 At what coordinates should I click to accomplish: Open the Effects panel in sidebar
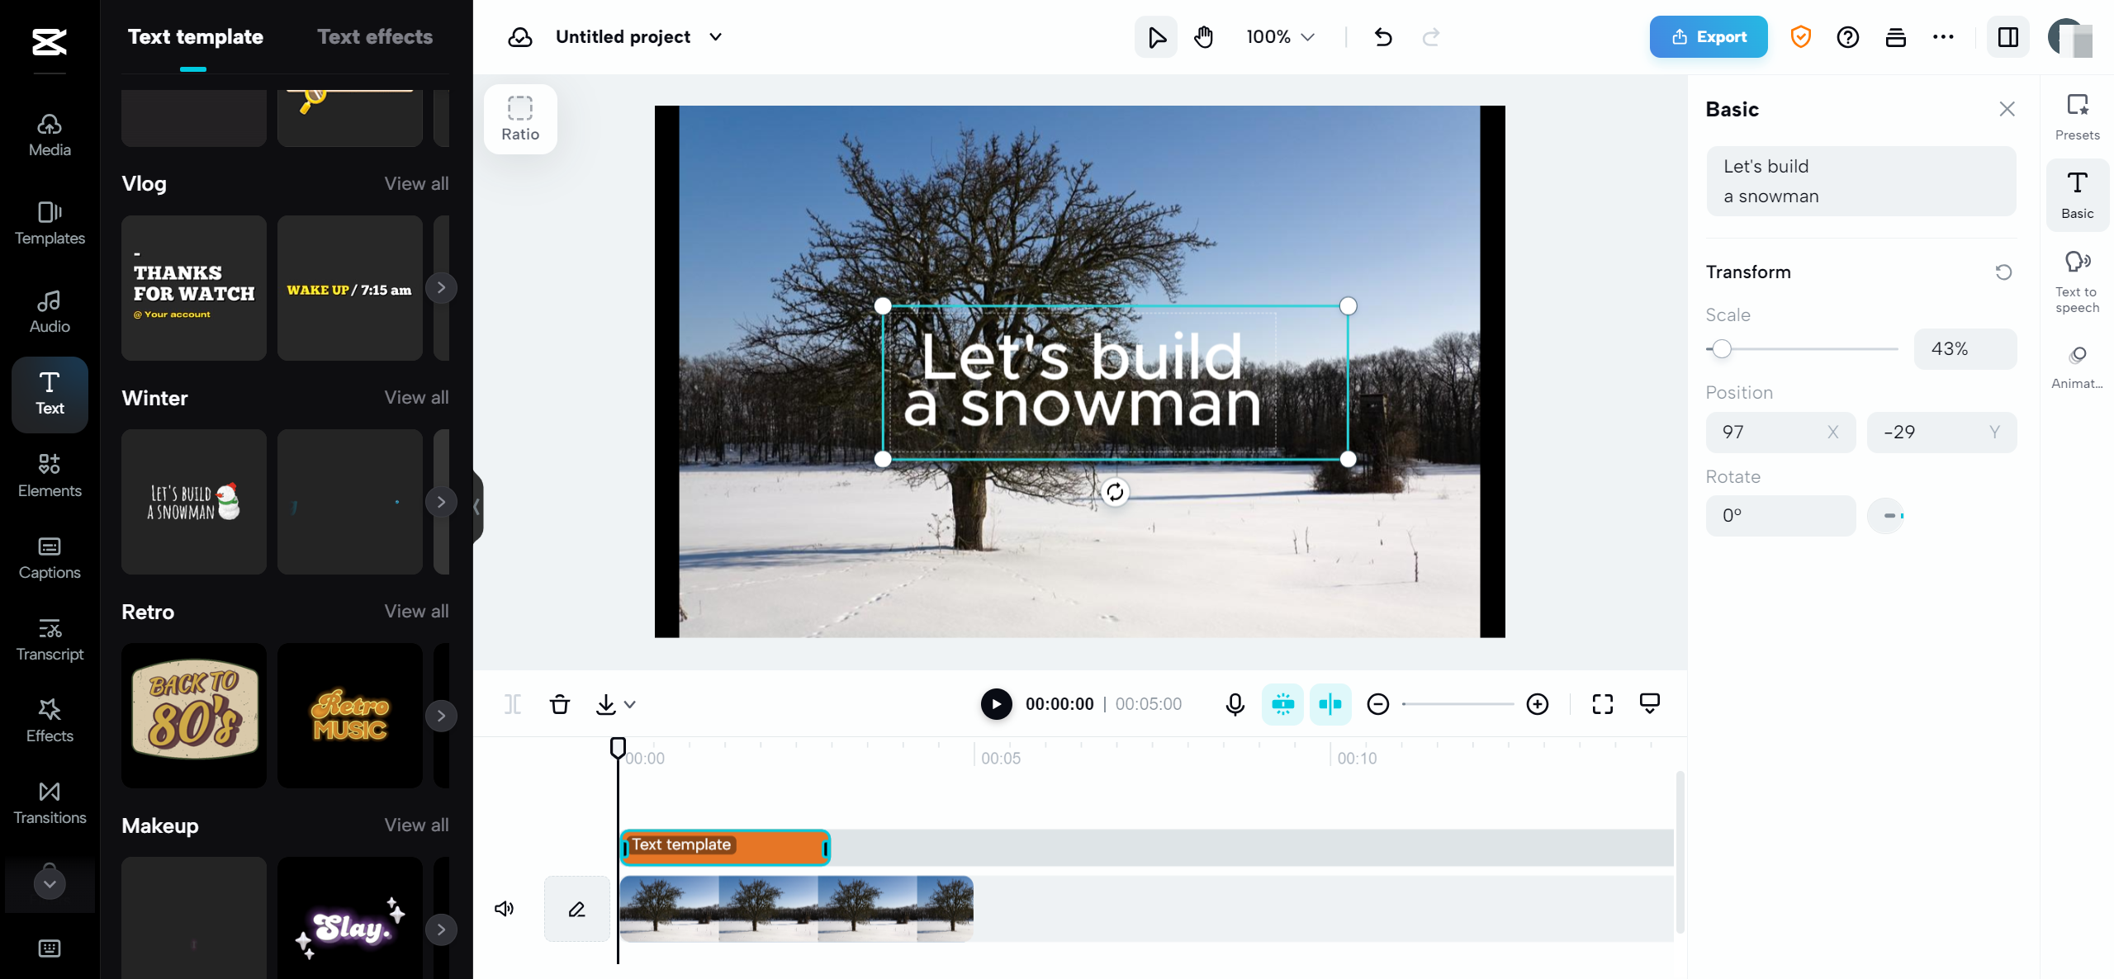50,720
